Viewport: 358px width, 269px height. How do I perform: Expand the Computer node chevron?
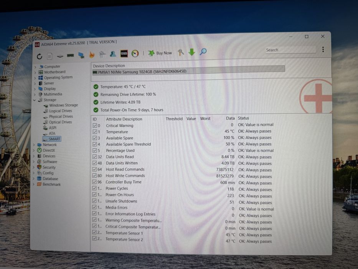pos(35,67)
